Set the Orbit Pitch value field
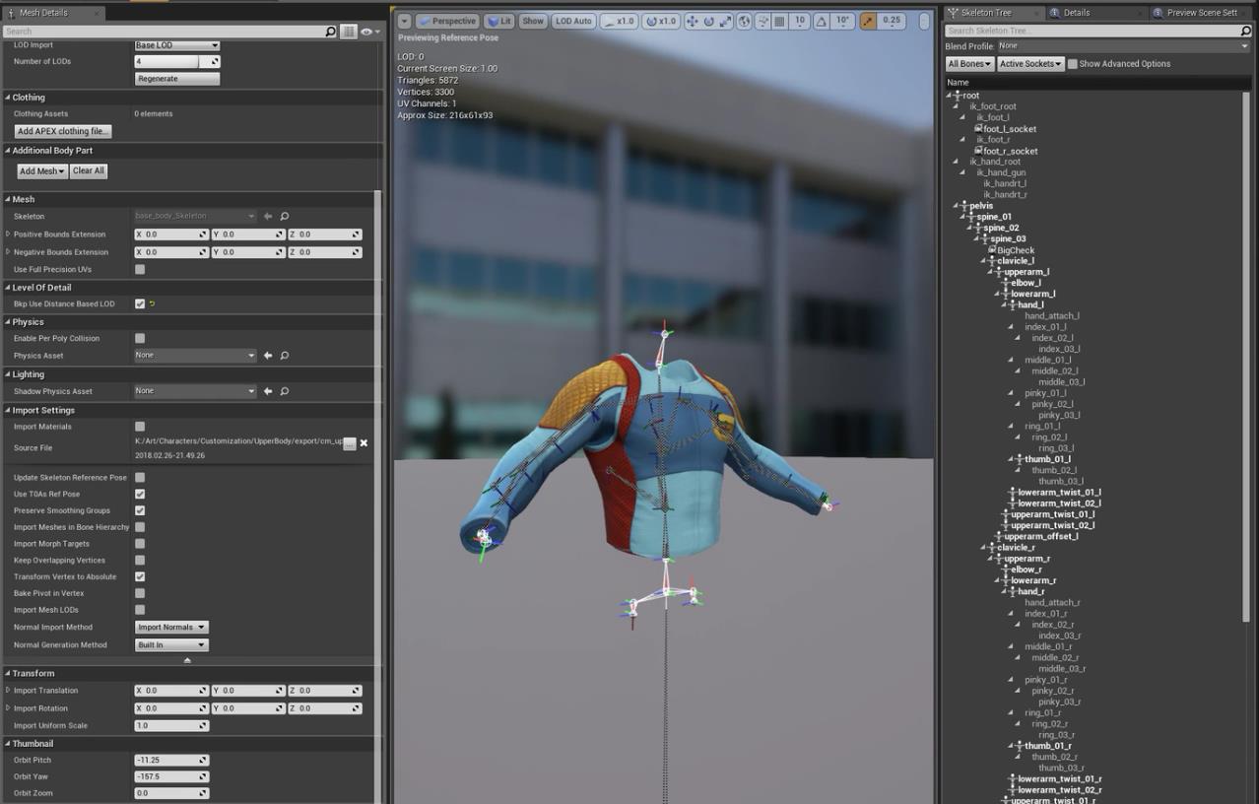This screenshot has height=804, width=1259. pyautogui.click(x=167, y=760)
